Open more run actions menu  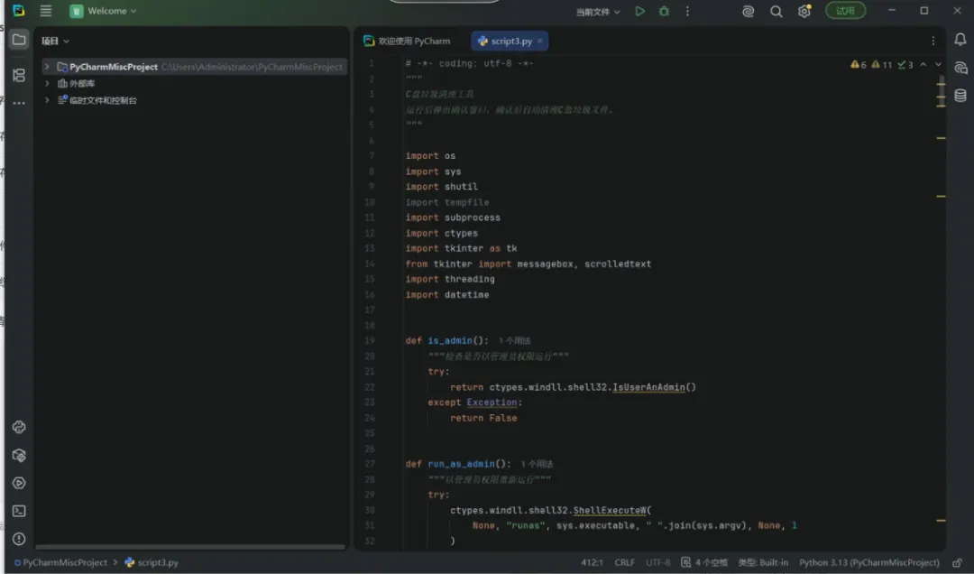(687, 11)
